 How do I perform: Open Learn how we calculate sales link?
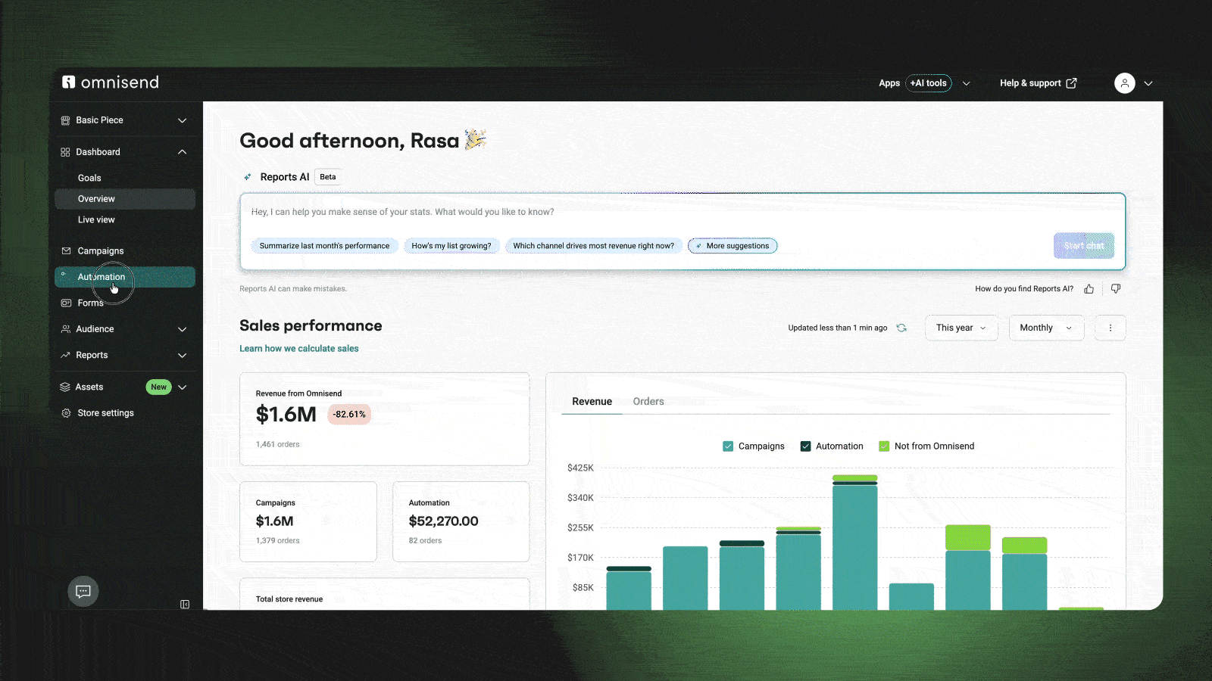click(299, 349)
